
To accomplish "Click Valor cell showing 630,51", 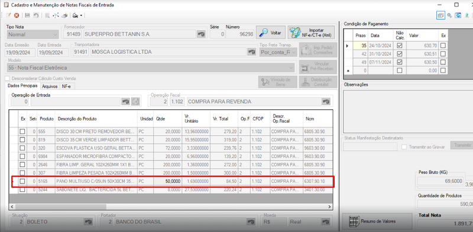I will (x=423, y=54).
